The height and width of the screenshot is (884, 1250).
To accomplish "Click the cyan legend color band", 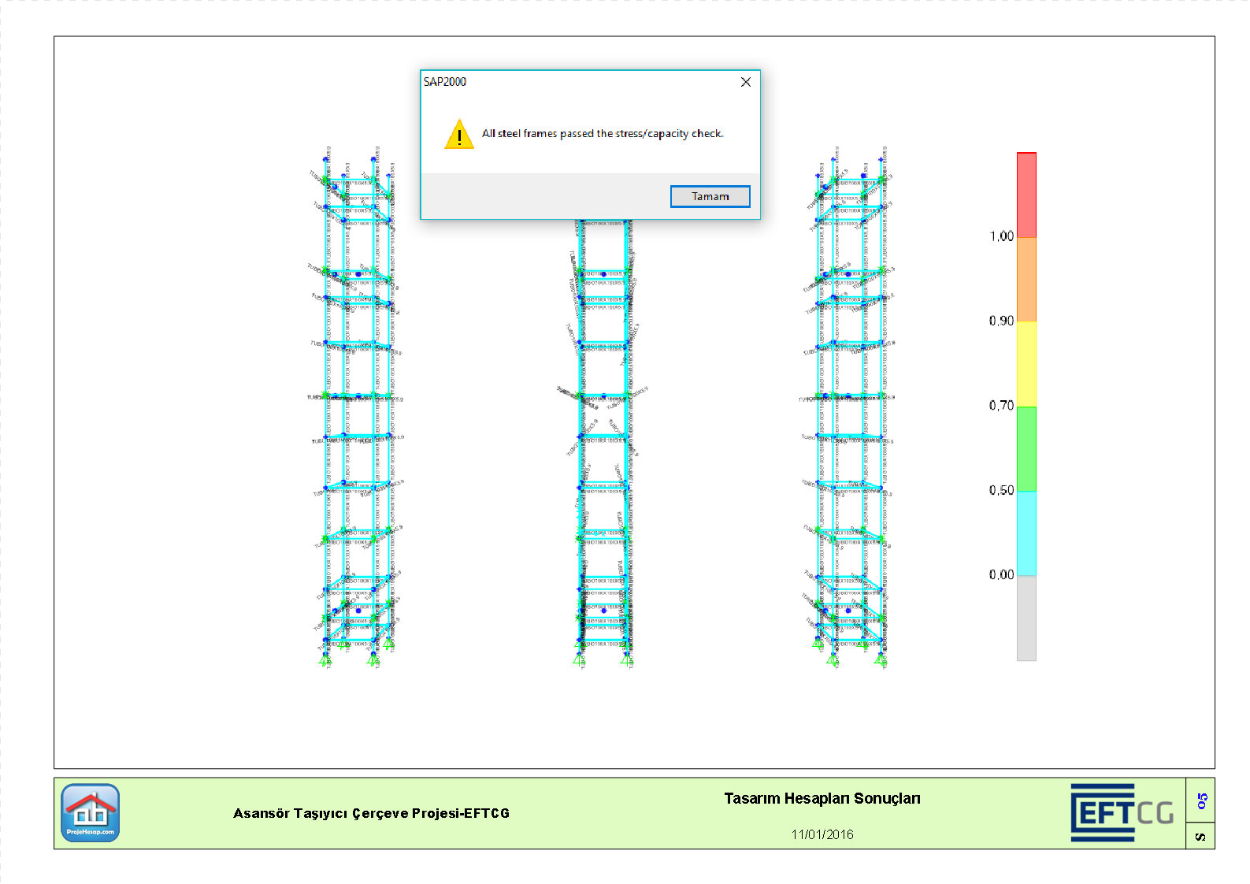I will (1026, 533).
